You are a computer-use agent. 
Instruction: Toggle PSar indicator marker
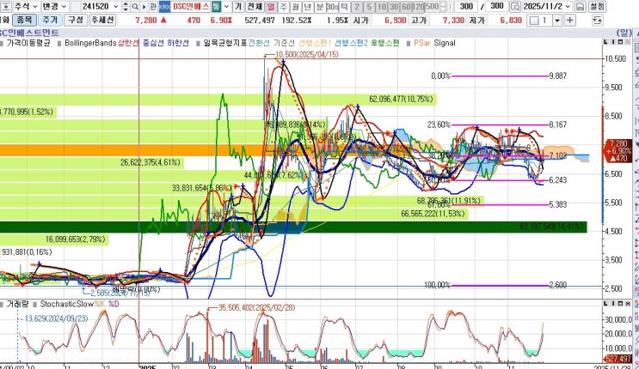(x=409, y=43)
